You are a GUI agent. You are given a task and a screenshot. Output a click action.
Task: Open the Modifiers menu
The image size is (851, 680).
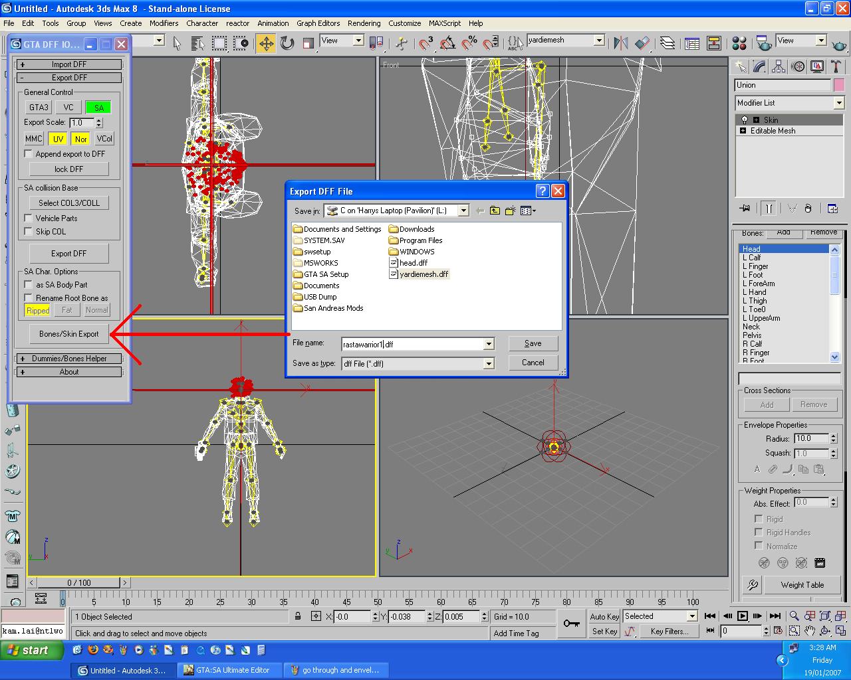(x=164, y=23)
